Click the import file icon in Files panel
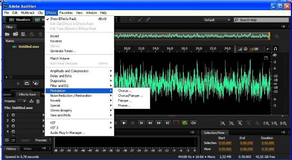 16,34
